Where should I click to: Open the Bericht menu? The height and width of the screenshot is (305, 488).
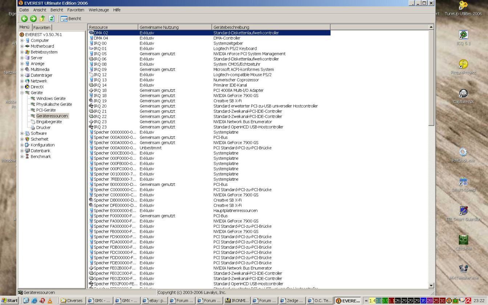click(x=57, y=10)
